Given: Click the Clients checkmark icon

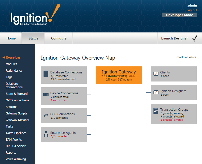Looking at the screenshot, I should click(x=156, y=74).
